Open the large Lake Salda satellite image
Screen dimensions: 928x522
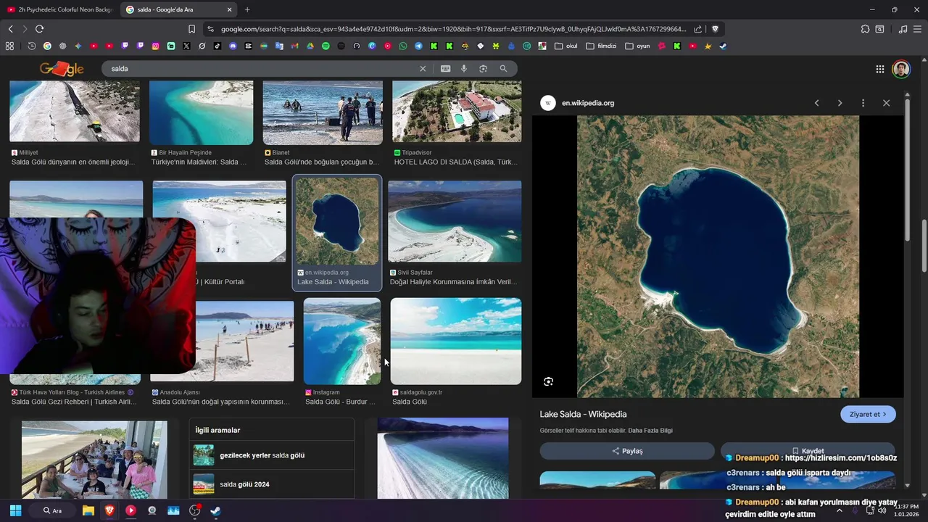click(x=718, y=257)
